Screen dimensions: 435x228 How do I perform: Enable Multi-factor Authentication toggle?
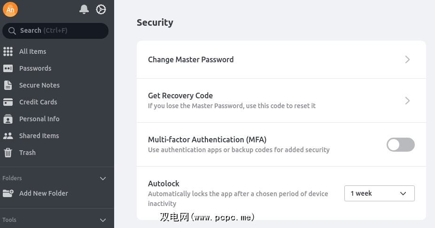(x=400, y=145)
